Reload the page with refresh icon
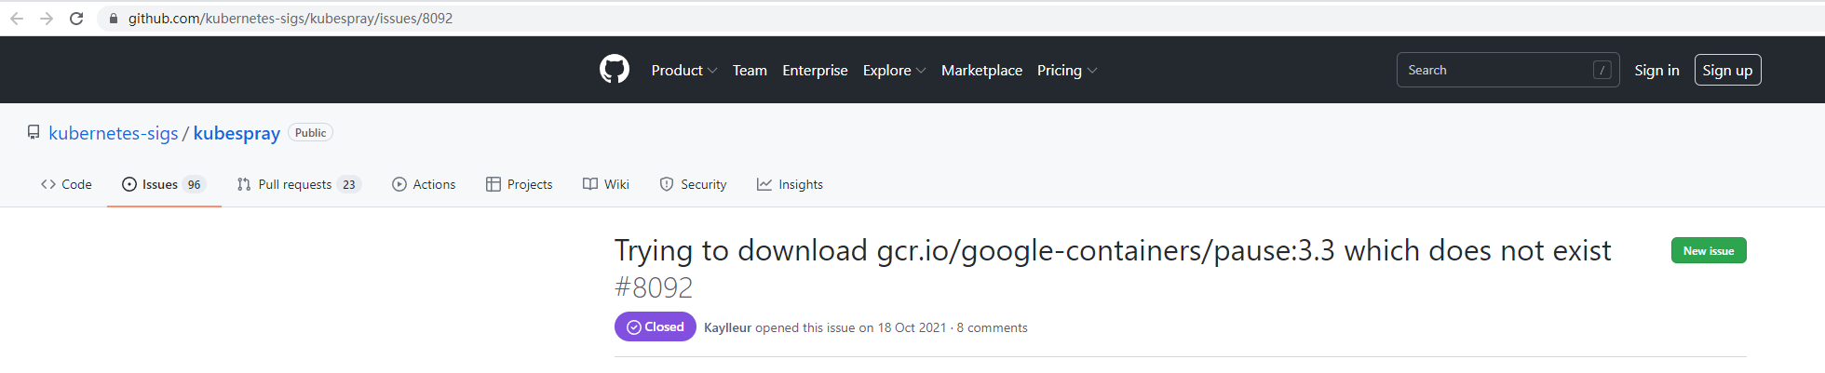Screen dimensions: 1825x373 point(76,19)
